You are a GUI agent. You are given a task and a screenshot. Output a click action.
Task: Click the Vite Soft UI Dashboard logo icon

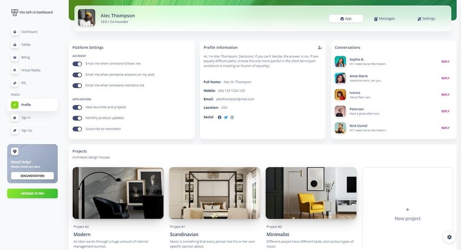pyautogui.click(x=14, y=12)
